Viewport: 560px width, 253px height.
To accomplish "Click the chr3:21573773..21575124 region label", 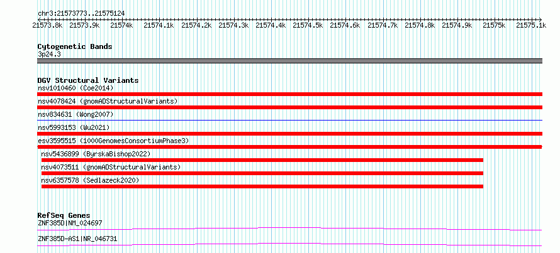I will coord(81,14).
